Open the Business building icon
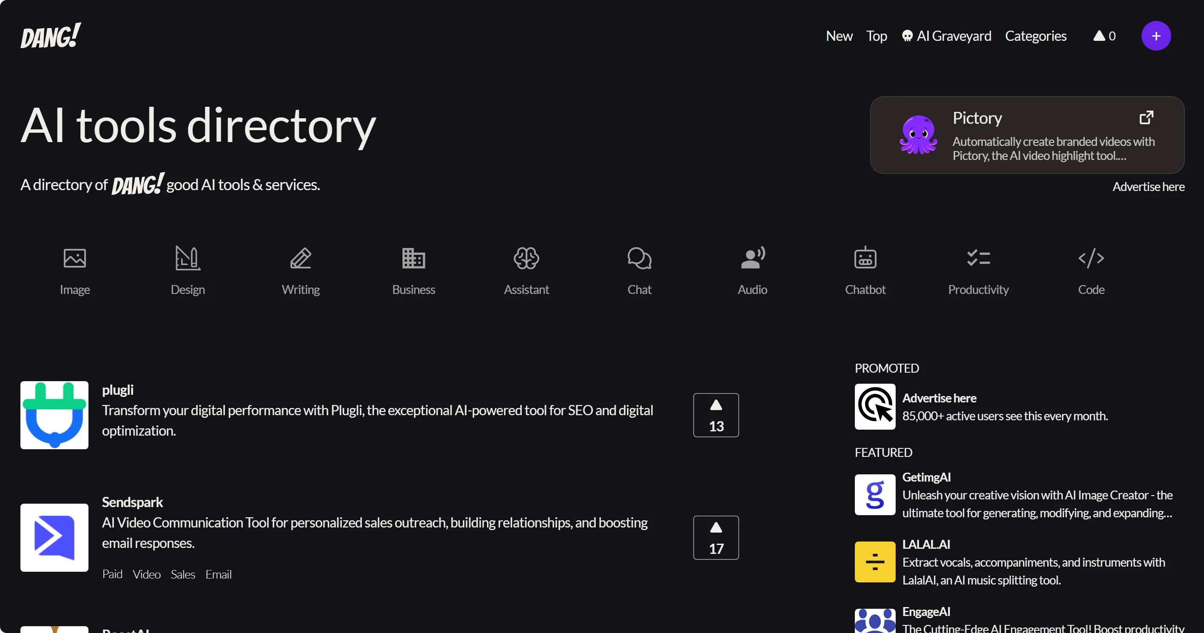1204x633 pixels. click(414, 258)
